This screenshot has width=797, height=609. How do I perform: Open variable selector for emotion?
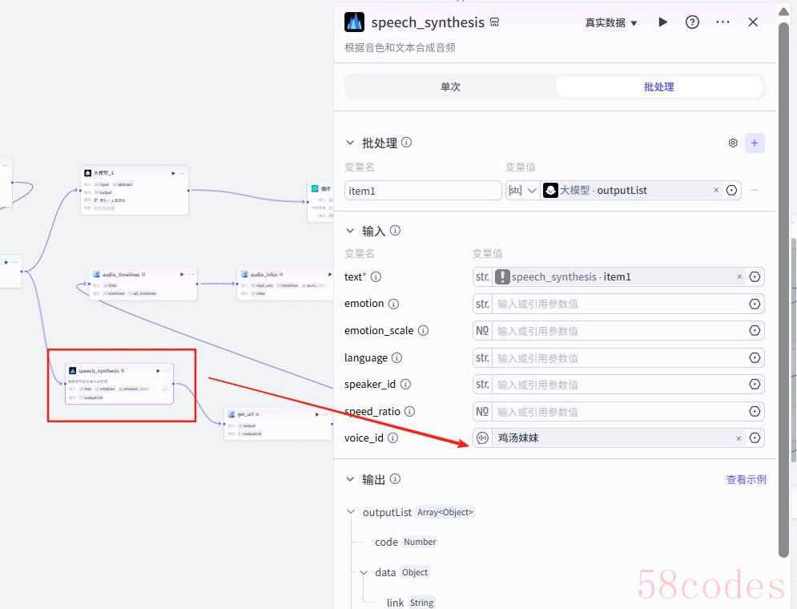pyautogui.click(x=755, y=304)
